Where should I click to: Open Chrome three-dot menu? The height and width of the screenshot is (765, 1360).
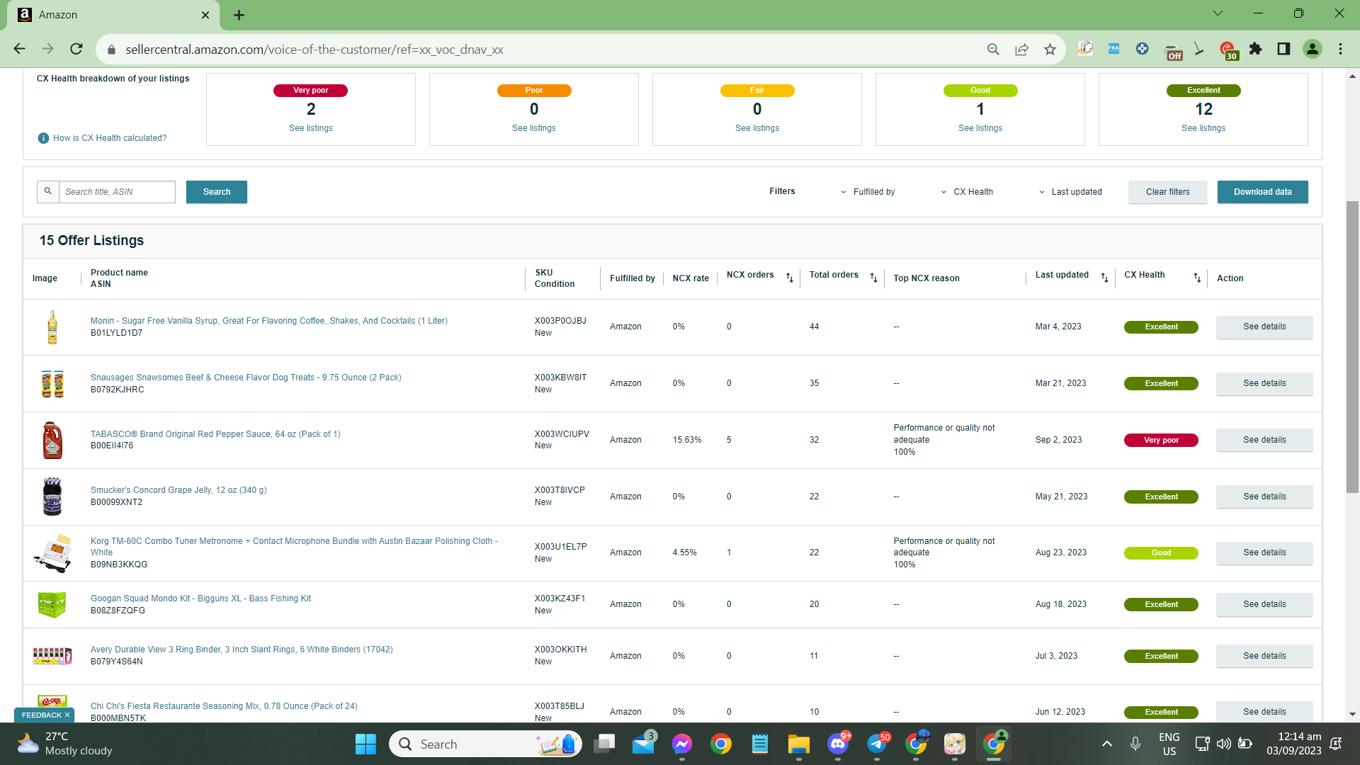pos(1340,49)
